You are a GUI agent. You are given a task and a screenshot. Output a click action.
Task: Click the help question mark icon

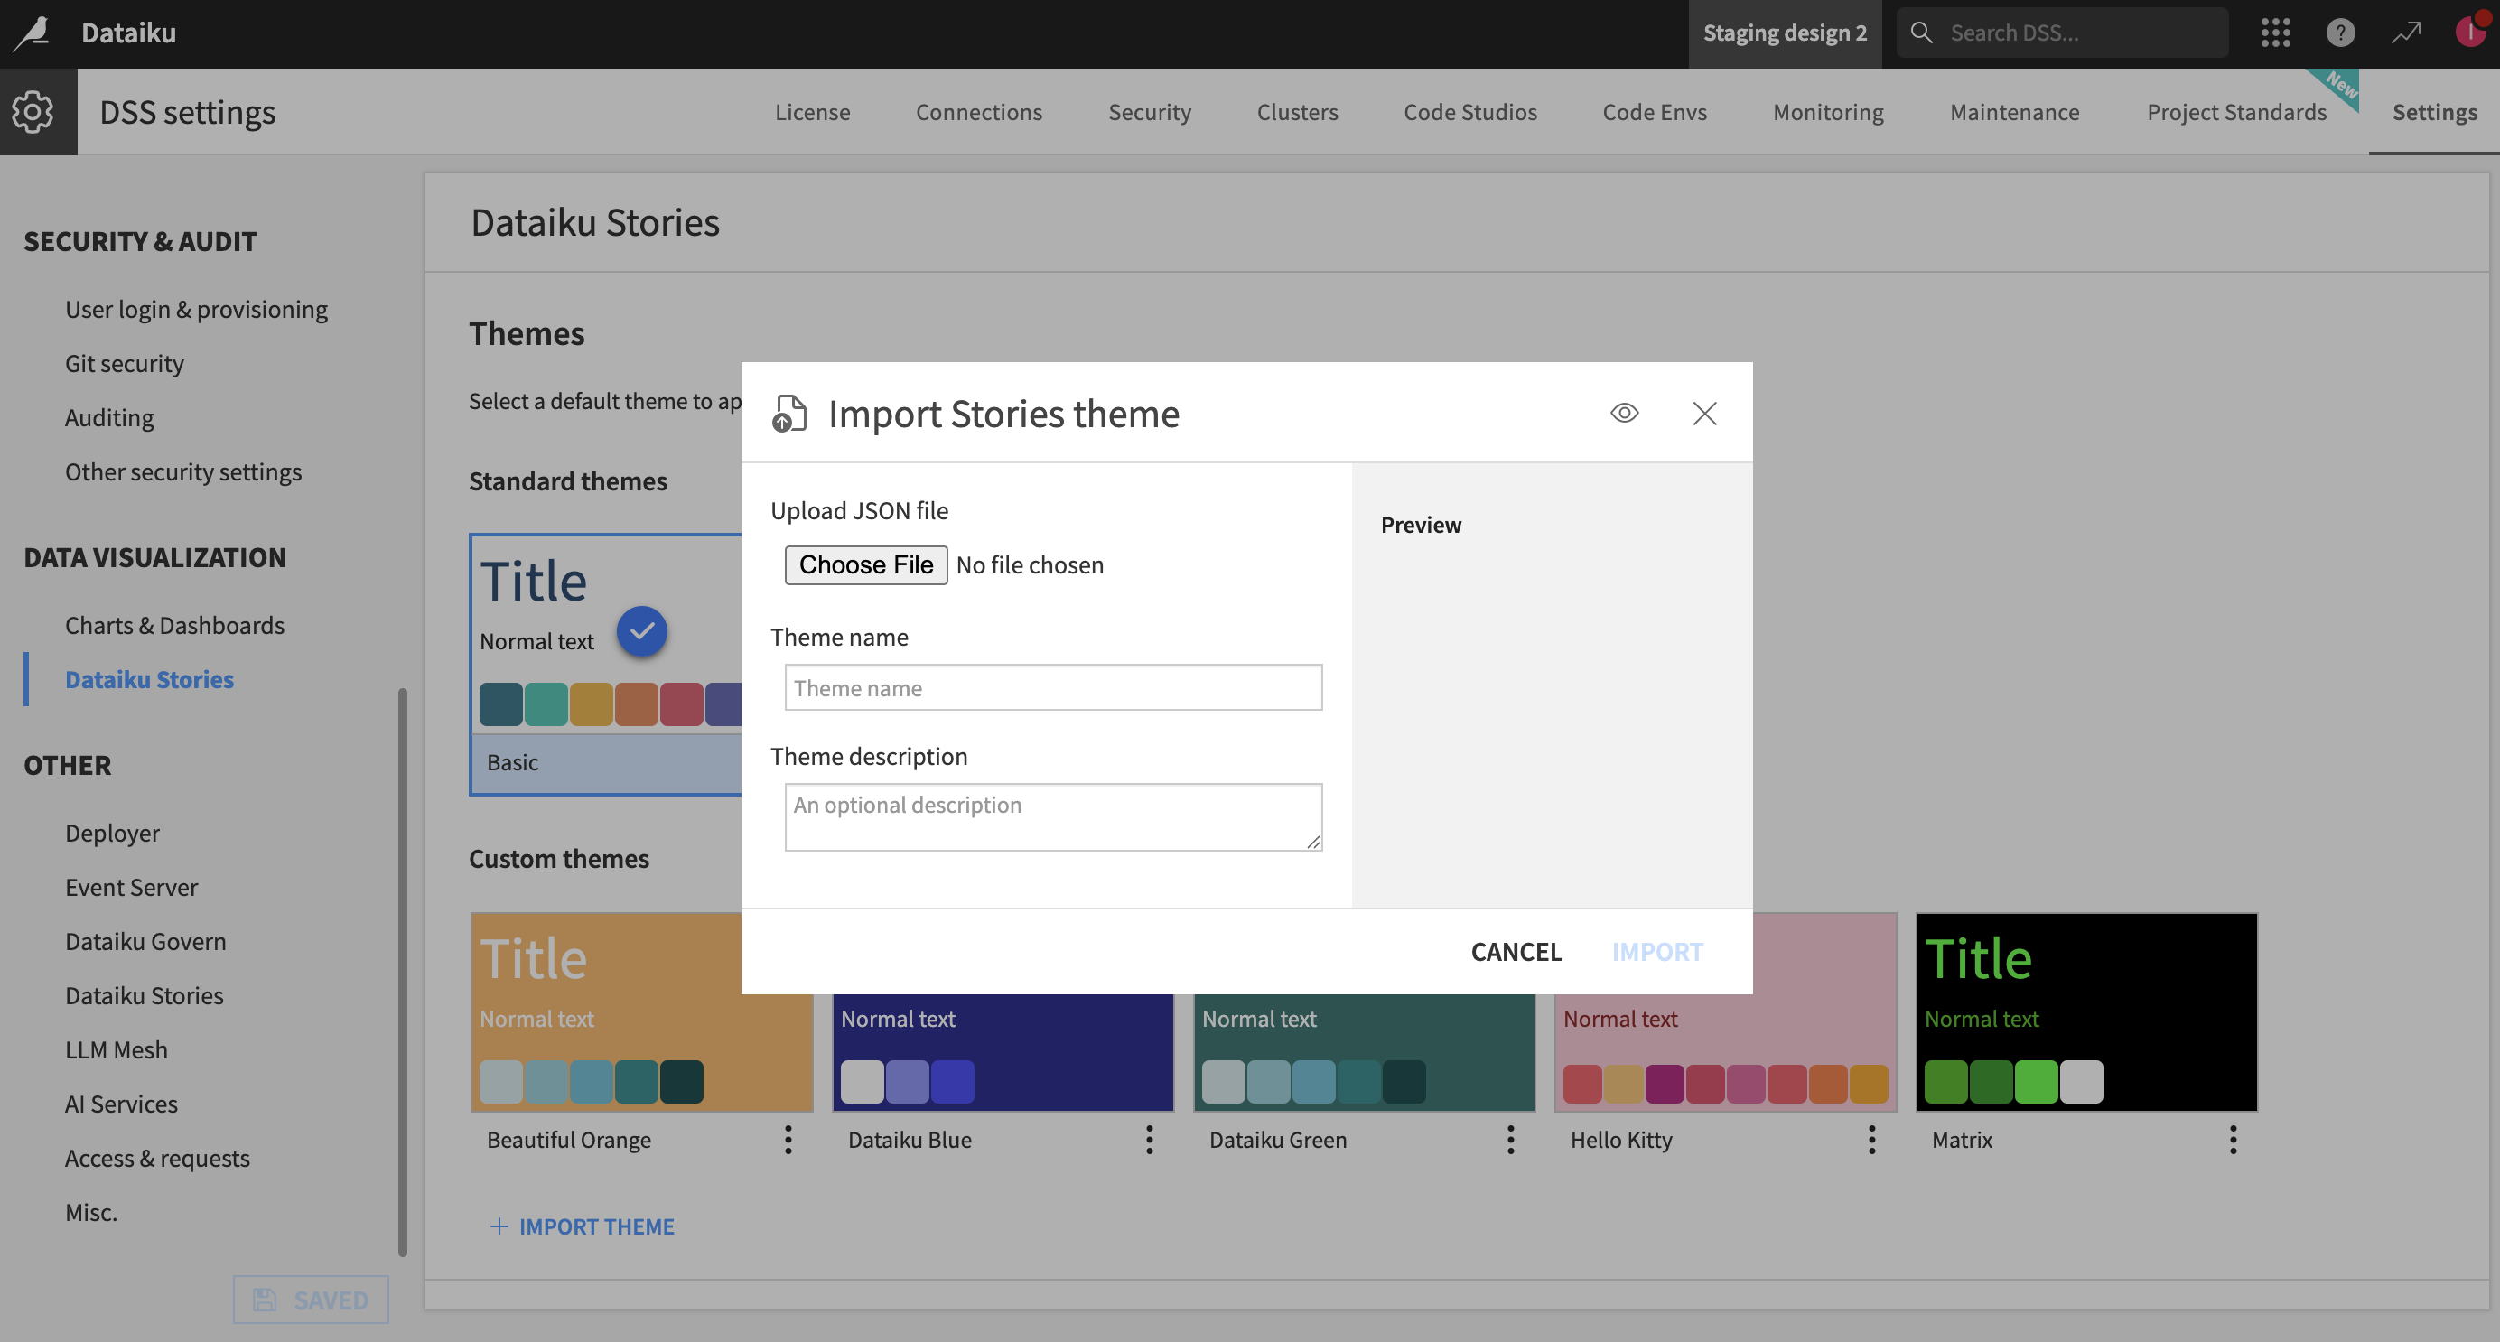pyautogui.click(x=2340, y=32)
